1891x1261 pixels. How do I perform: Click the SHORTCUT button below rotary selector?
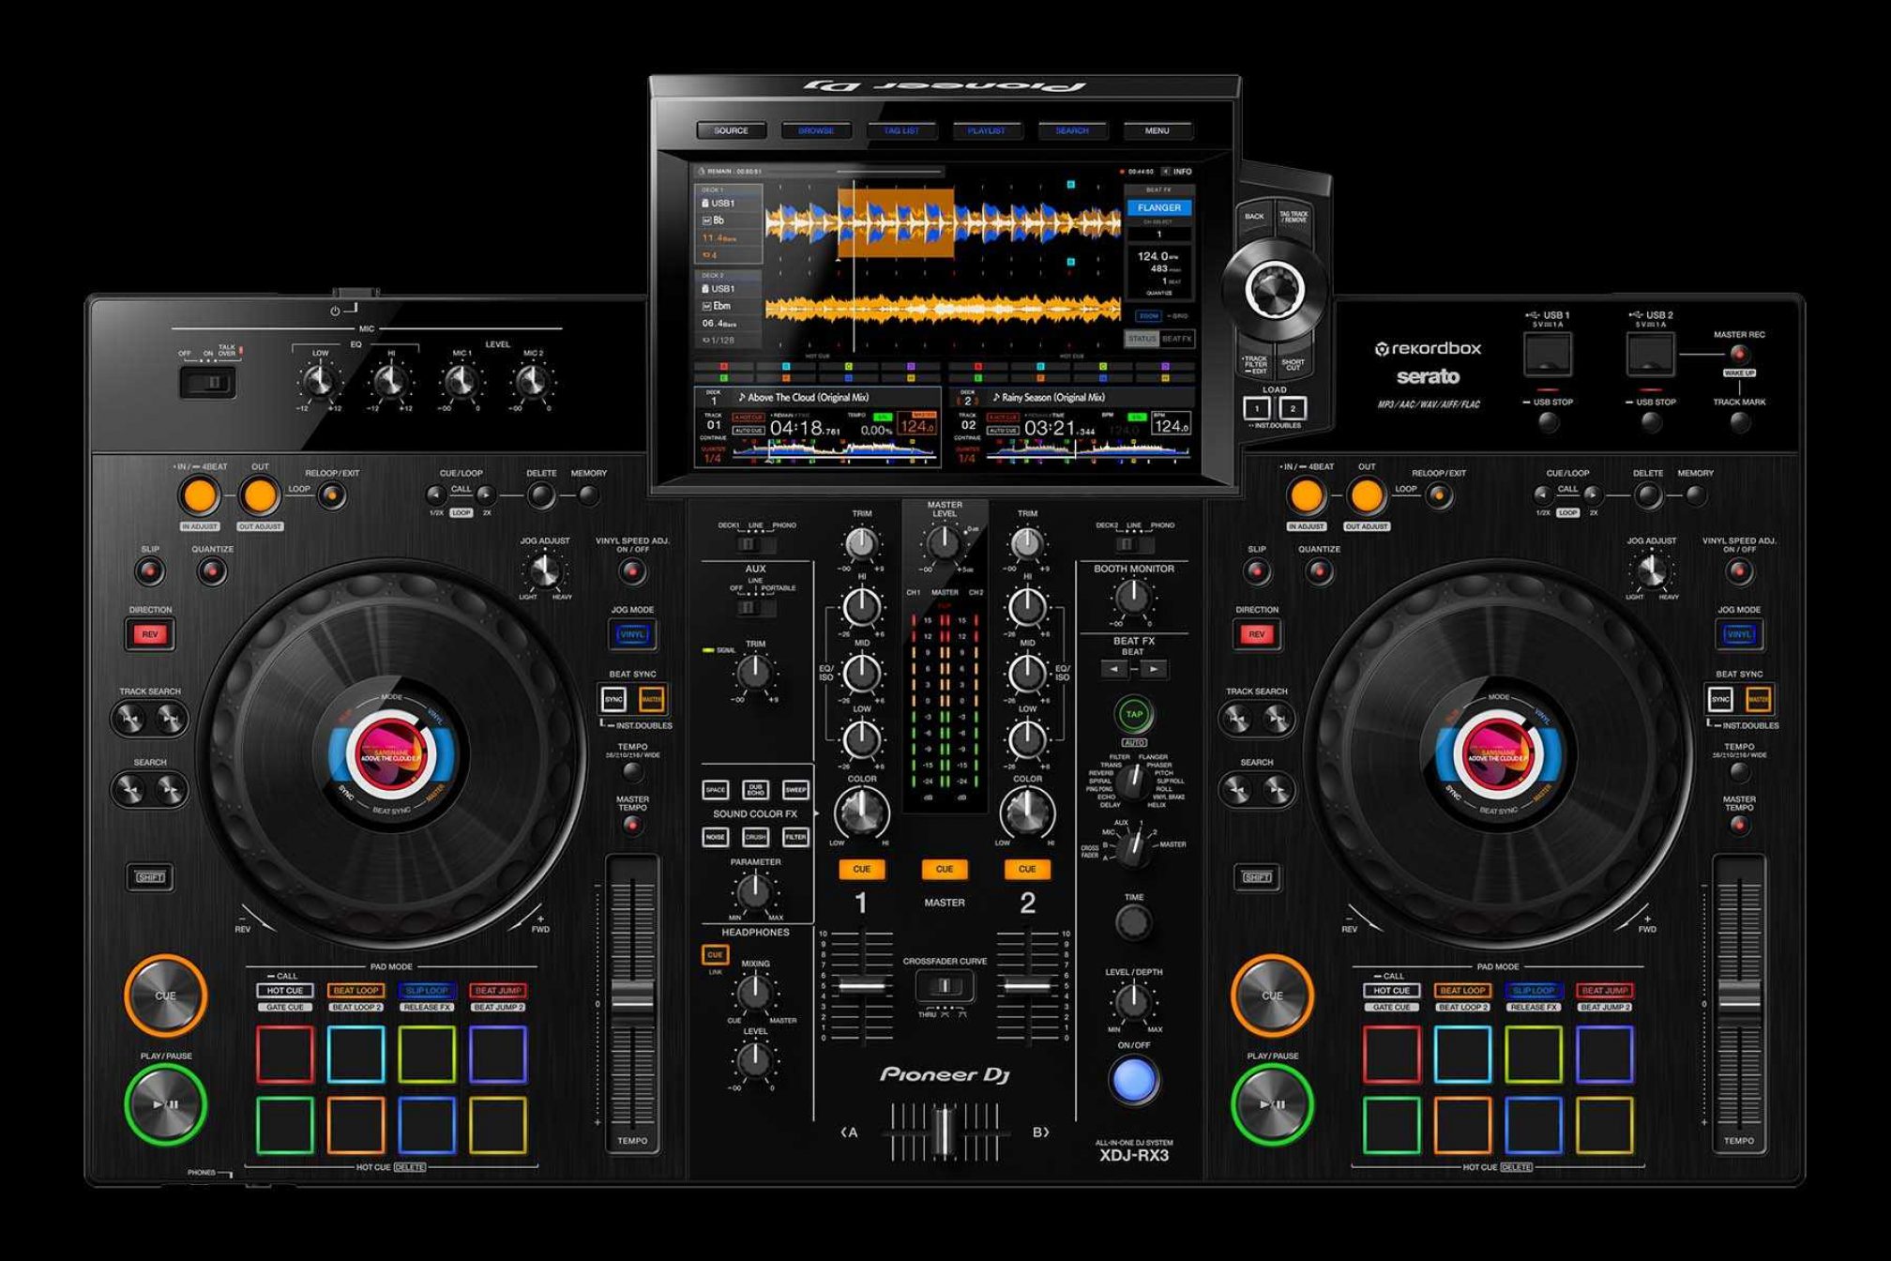(1293, 363)
